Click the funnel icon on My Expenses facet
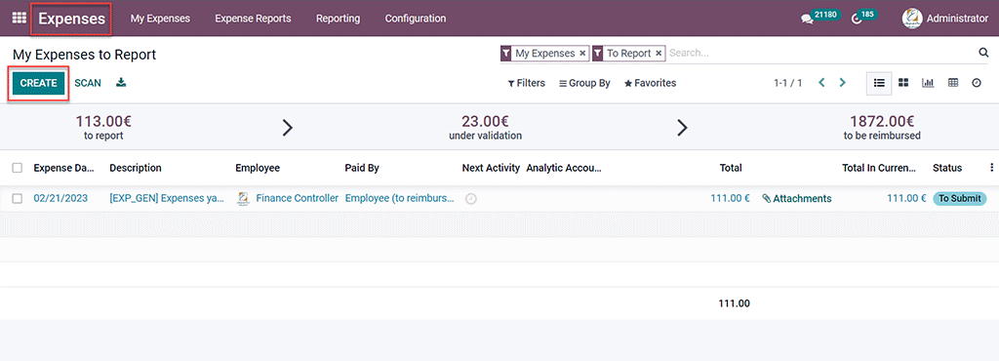 506,54
